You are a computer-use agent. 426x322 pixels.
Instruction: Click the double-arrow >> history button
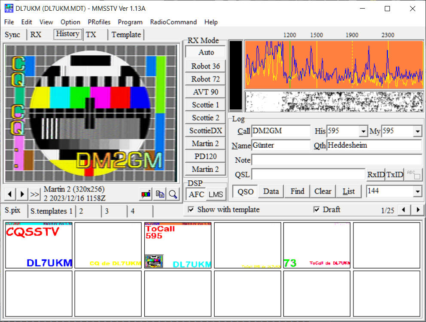coord(35,194)
